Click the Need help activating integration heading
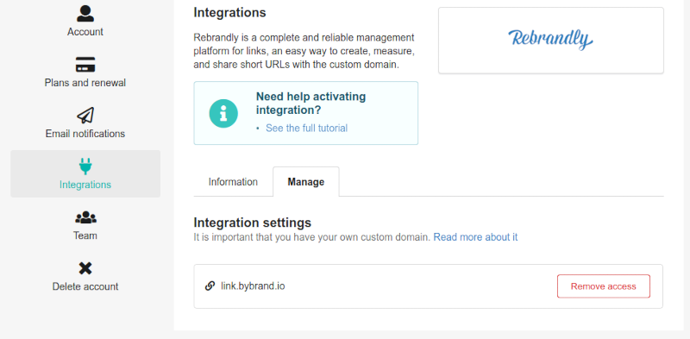 point(311,103)
